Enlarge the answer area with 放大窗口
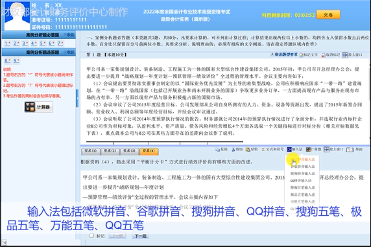Screen dimensions: 371x247 pyautogui.click(x=333, y=150)
